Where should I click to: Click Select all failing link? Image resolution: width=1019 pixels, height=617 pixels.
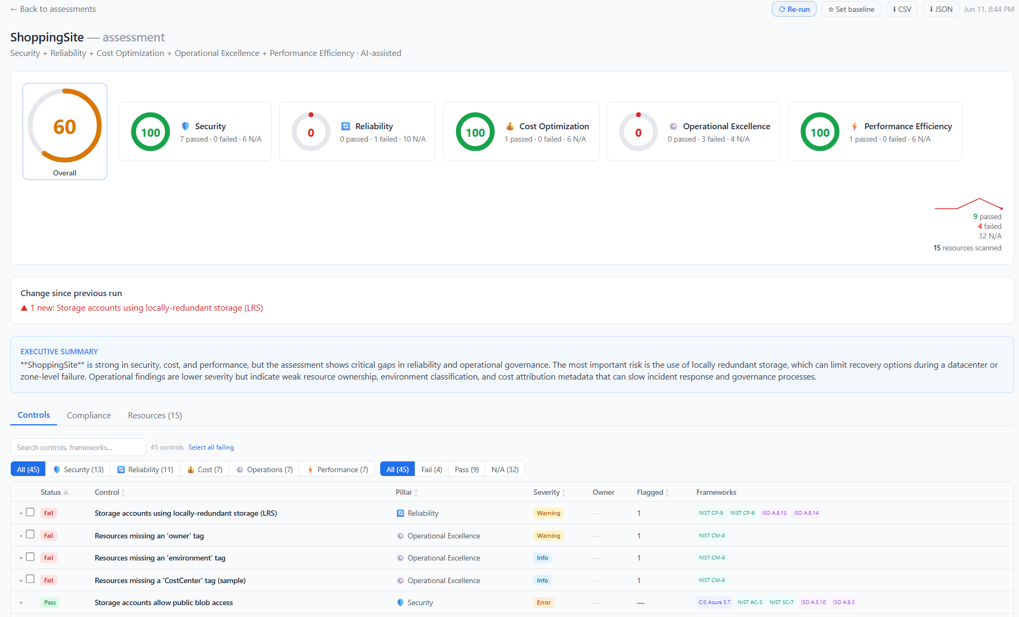point(211,447)
